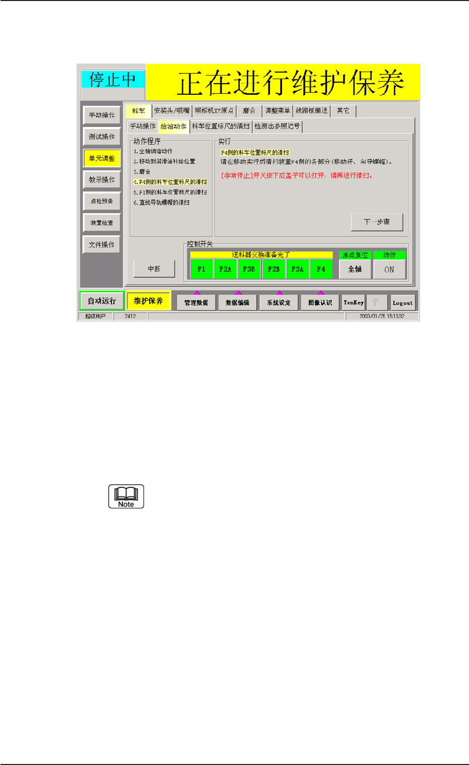Open the 手动操作 sub-tab

pyautogui.click(x=143, y=126)
